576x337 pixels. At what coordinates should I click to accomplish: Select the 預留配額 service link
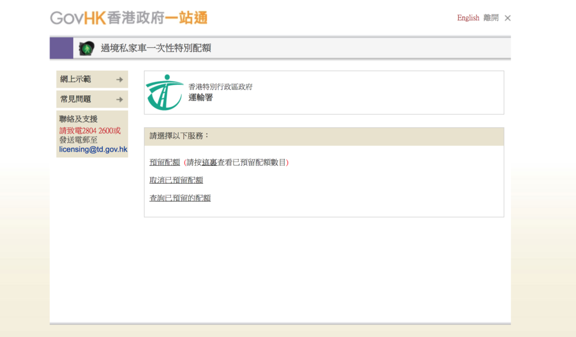coord(164,162)
